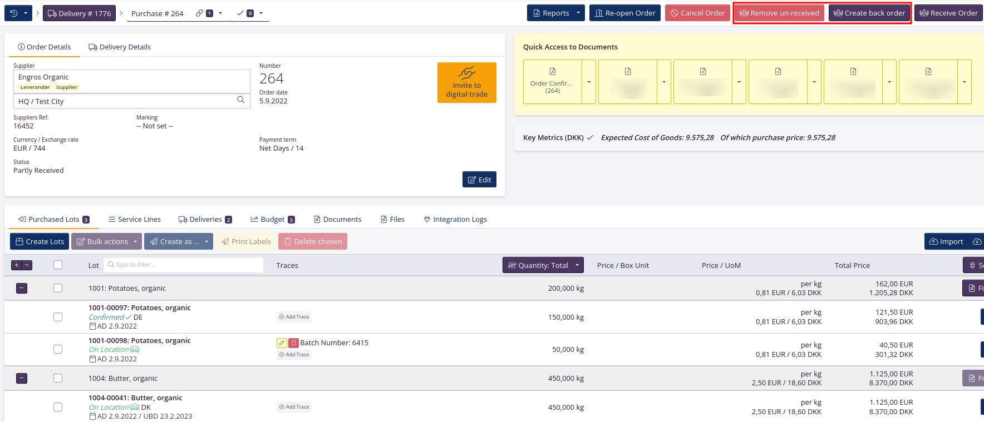Viewport: 984px width, 422px height.
Task: Click the checkmark icon in top breadcrumb bar
Action: [x=240, y=13]
